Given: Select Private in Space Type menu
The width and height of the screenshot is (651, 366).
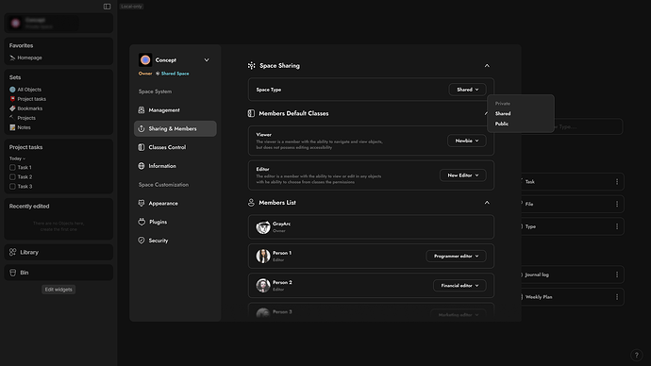Looking at the screenshot, I should coord(502,104).
